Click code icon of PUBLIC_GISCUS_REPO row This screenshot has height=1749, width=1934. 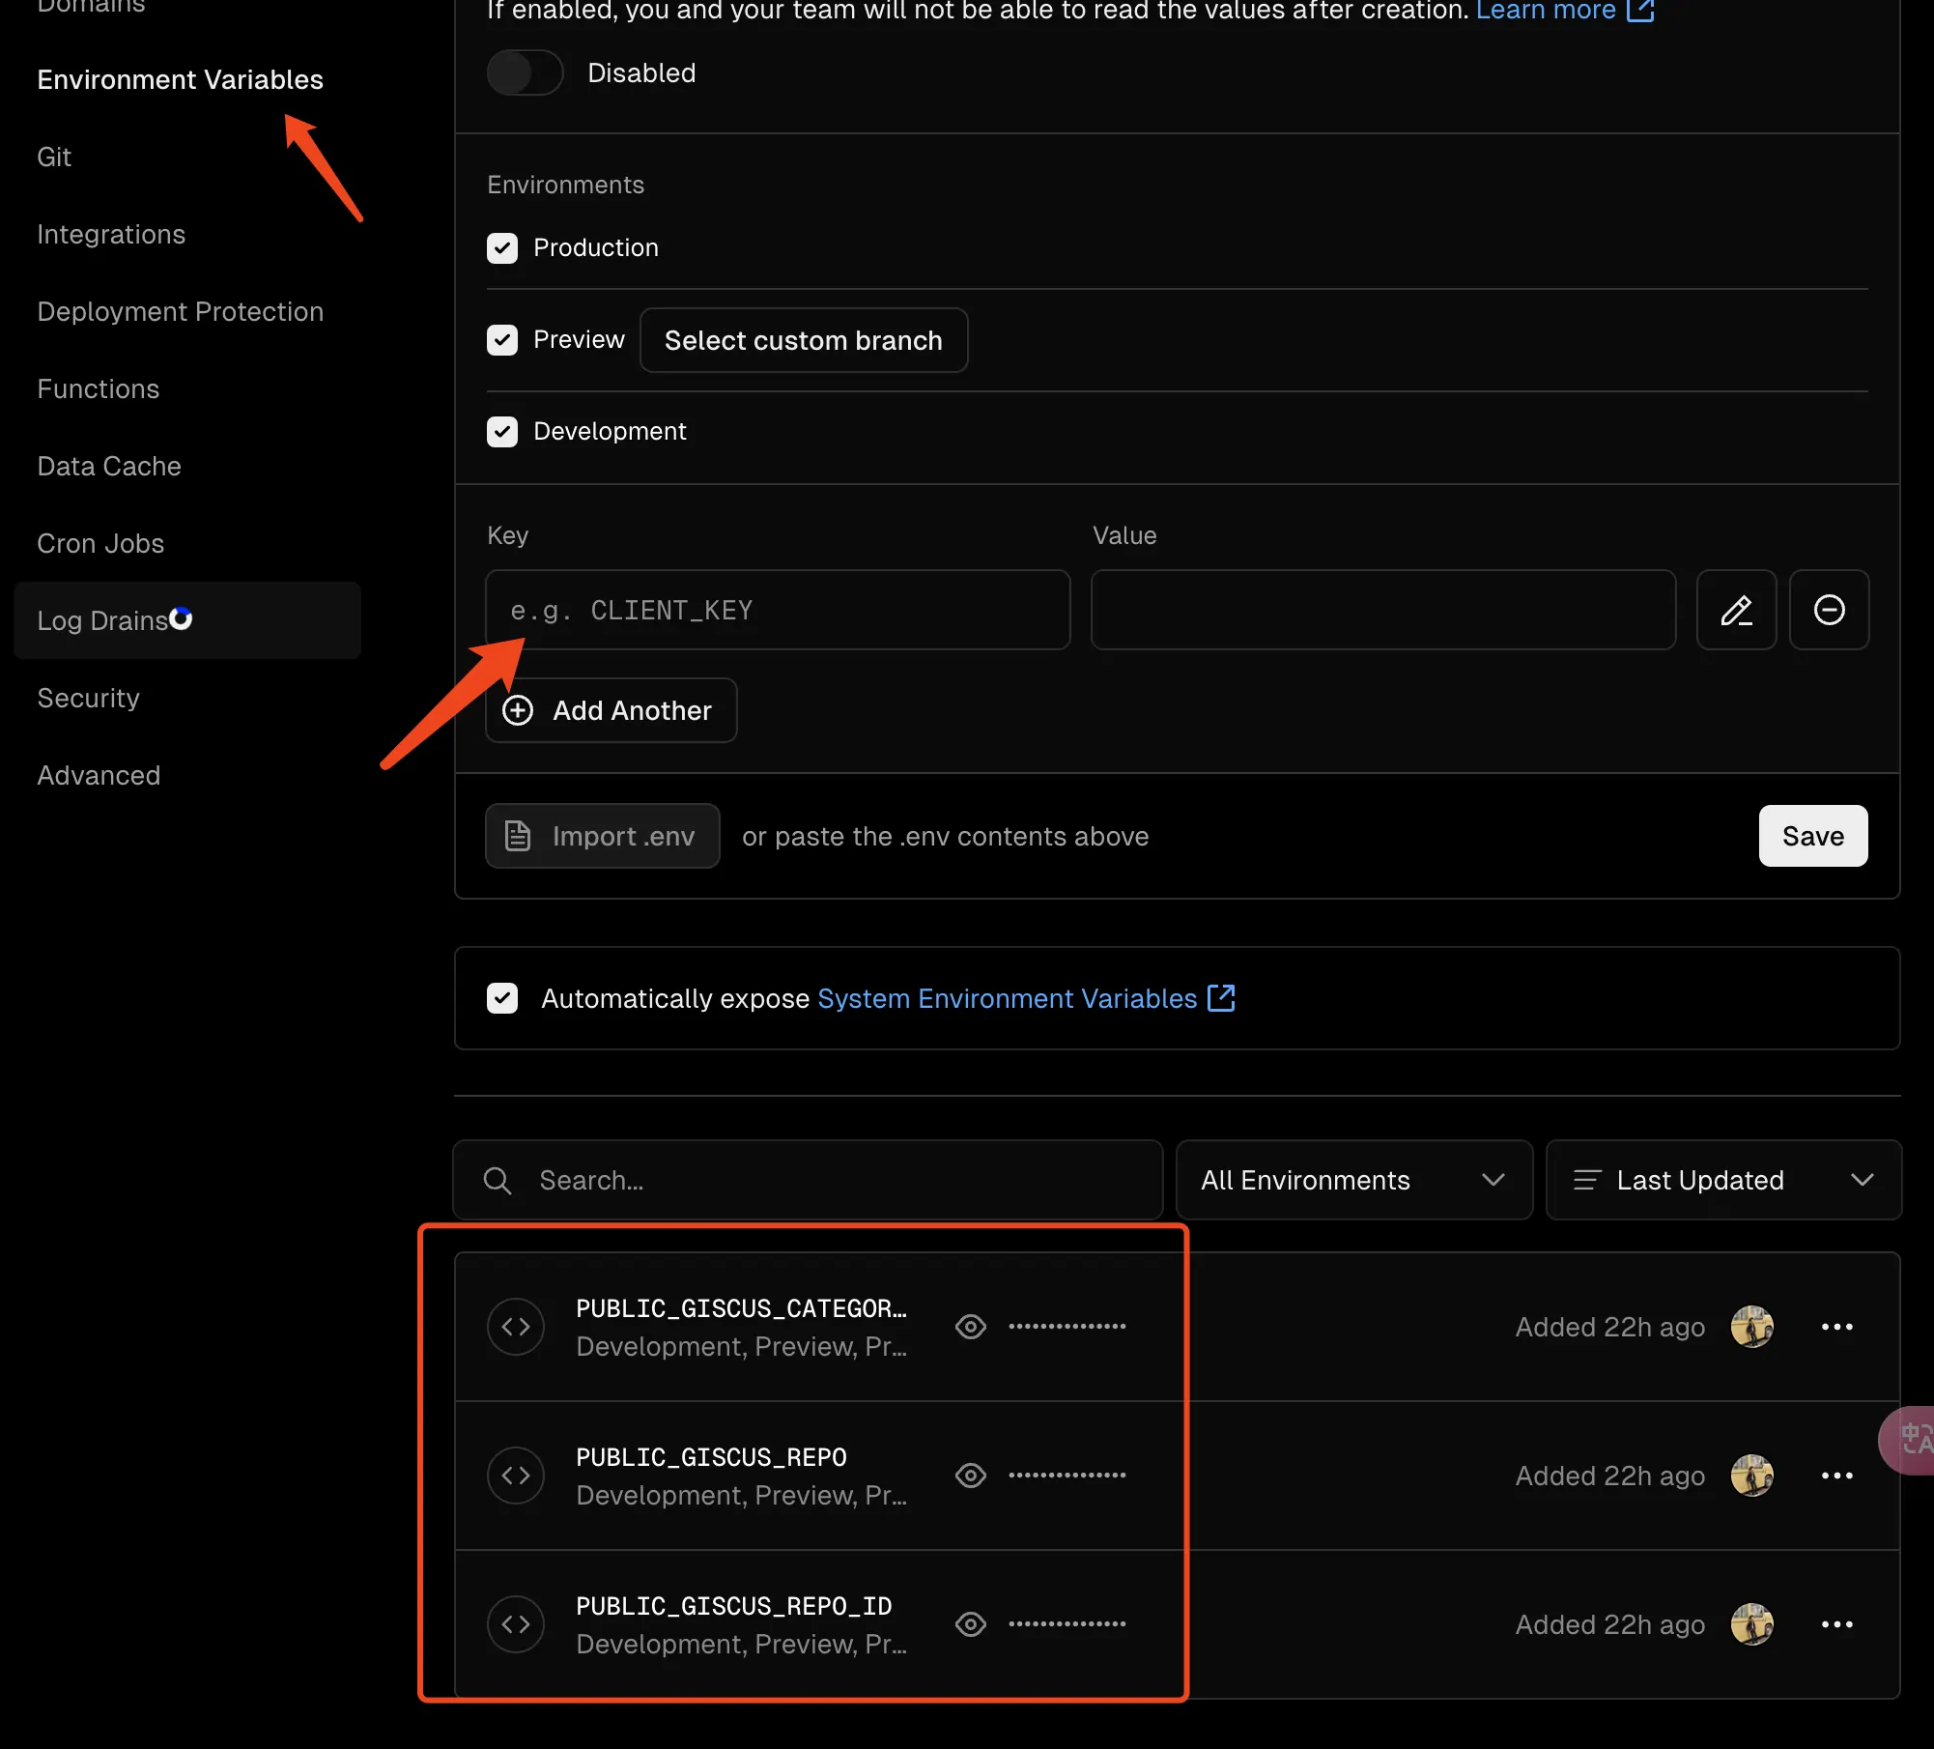click(x=516, y=1476)
